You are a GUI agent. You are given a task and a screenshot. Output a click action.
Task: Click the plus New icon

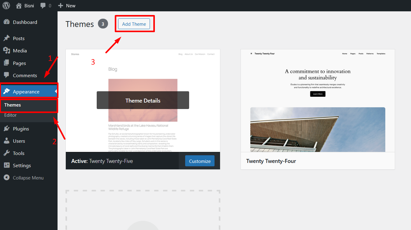60,6
